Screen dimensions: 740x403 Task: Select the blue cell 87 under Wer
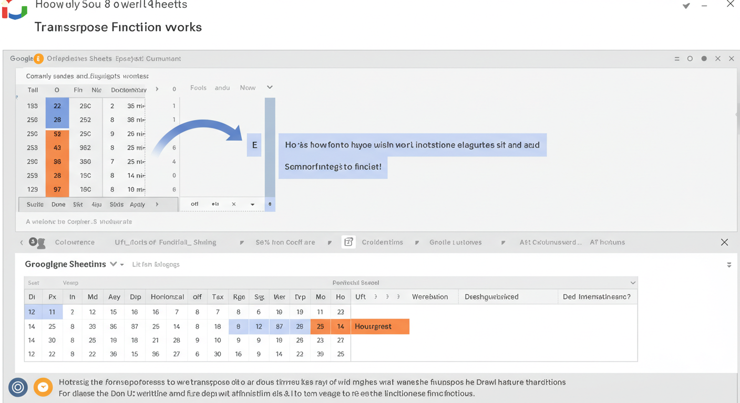(x=279, y=326)
